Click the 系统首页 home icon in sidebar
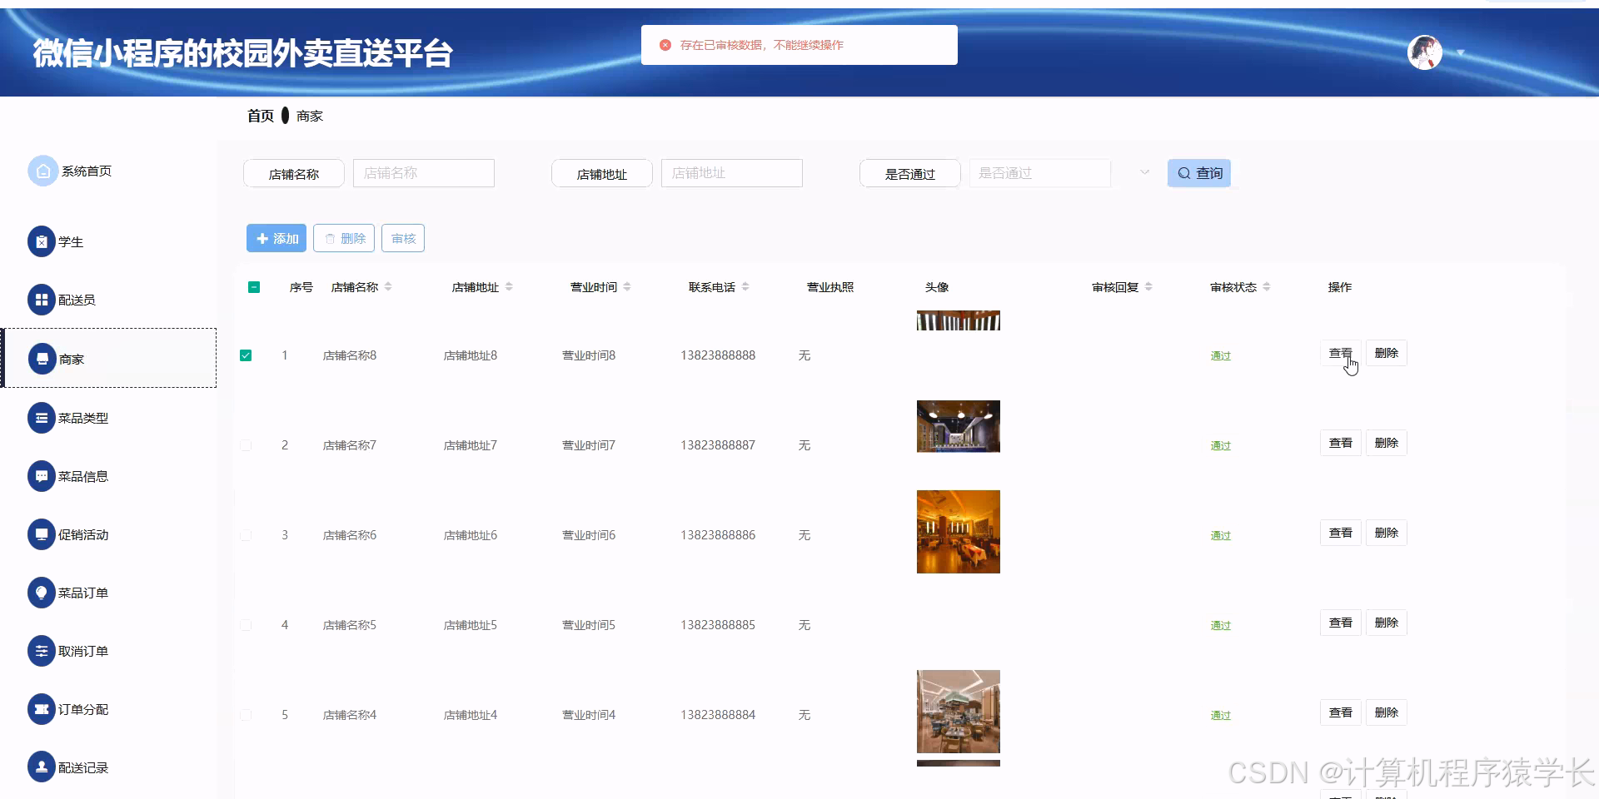1599x799 pixels. (x=42, y=171)
